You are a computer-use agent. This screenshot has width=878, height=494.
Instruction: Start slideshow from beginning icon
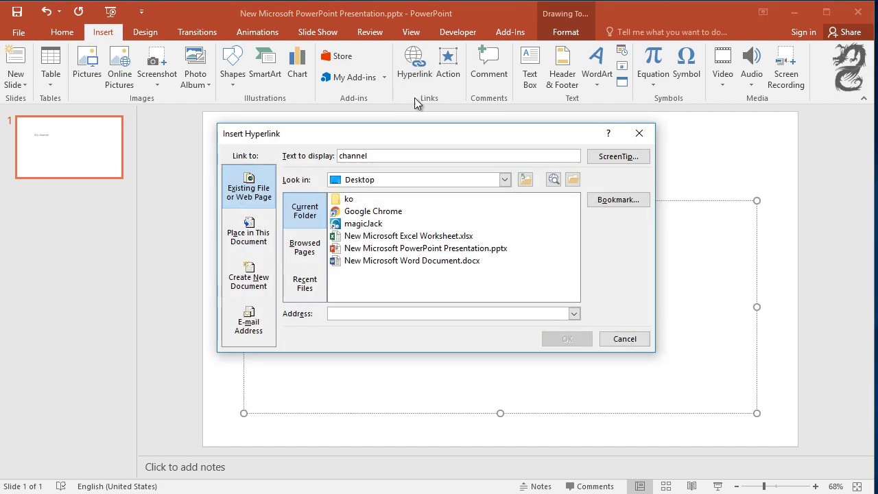click(x=110, y=12)
